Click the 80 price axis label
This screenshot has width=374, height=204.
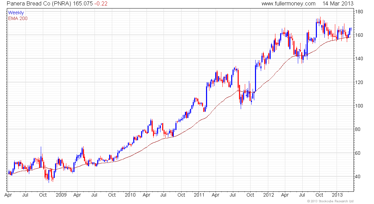click(358, 129)
